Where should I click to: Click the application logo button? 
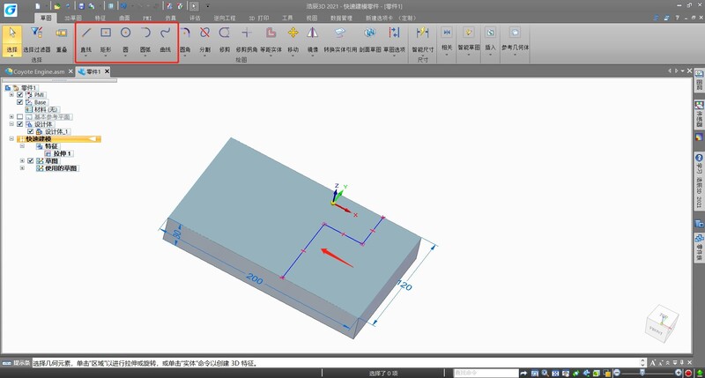11,10
